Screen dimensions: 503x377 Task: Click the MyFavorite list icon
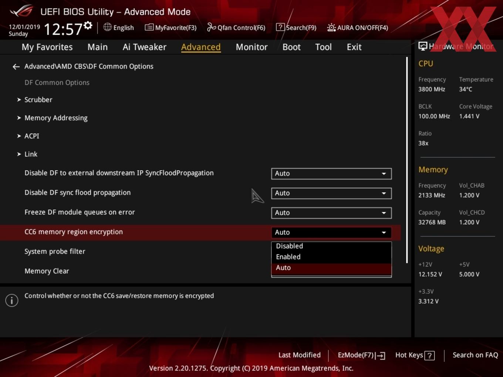click(149, 27)
